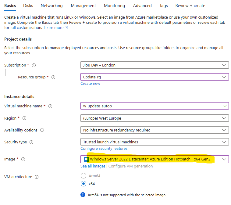The image size is (231, 205).
Task: Select the Arm64 architecture radio button
Action: 84,176
